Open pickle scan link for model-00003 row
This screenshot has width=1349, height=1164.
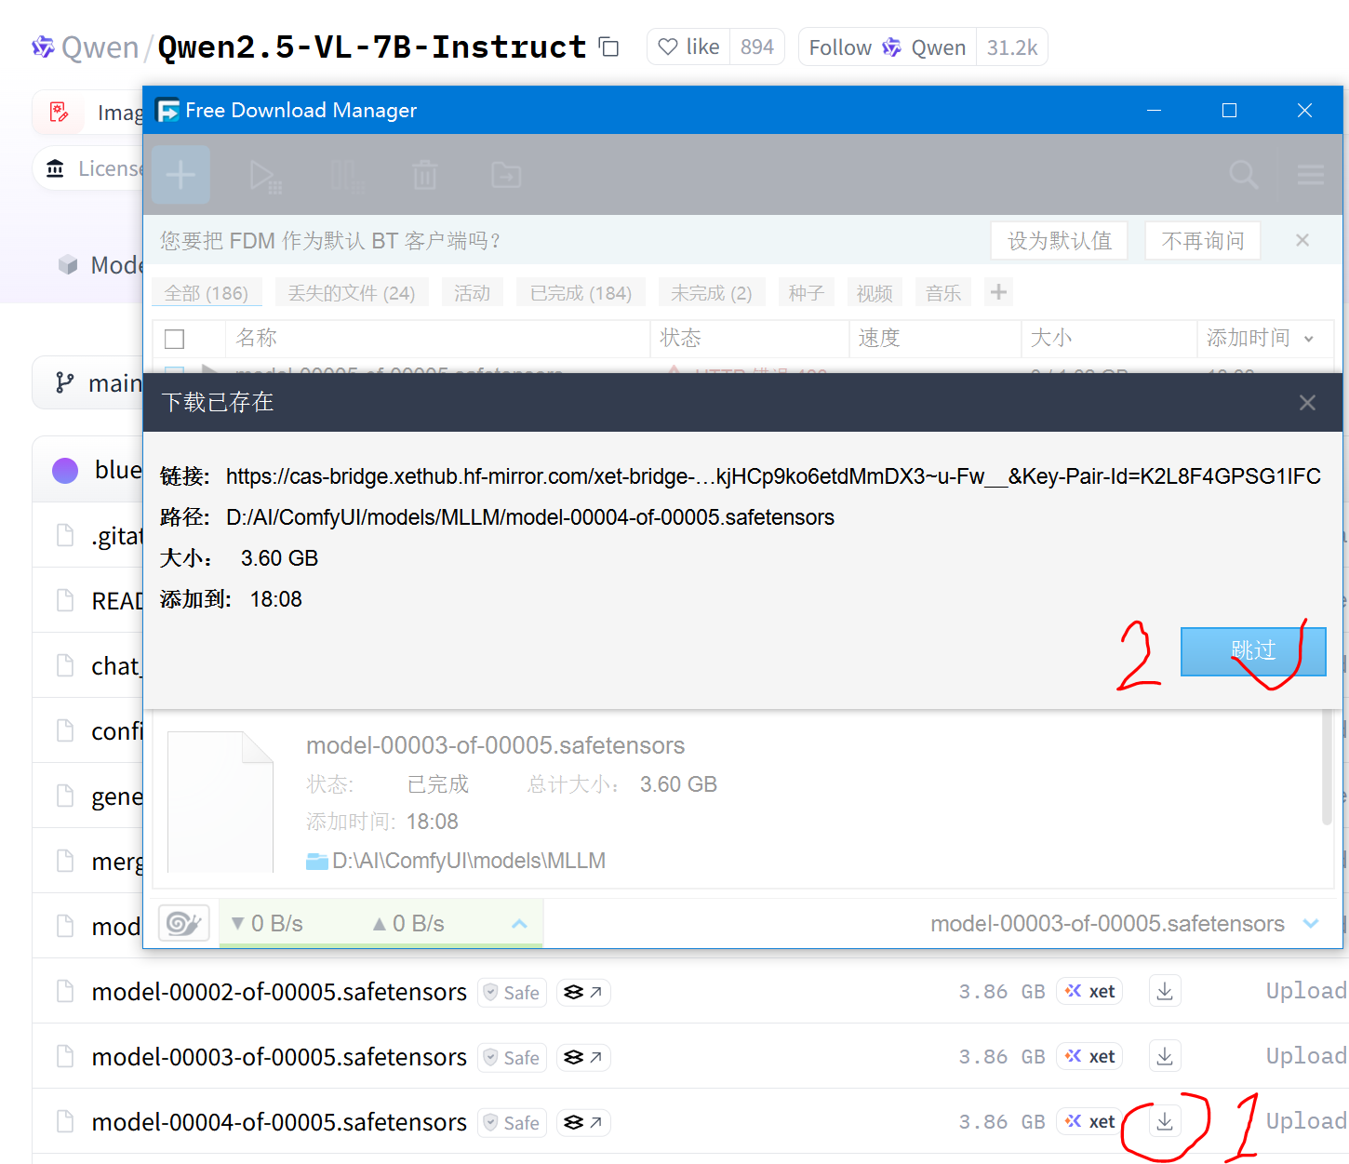[583, 1057]
